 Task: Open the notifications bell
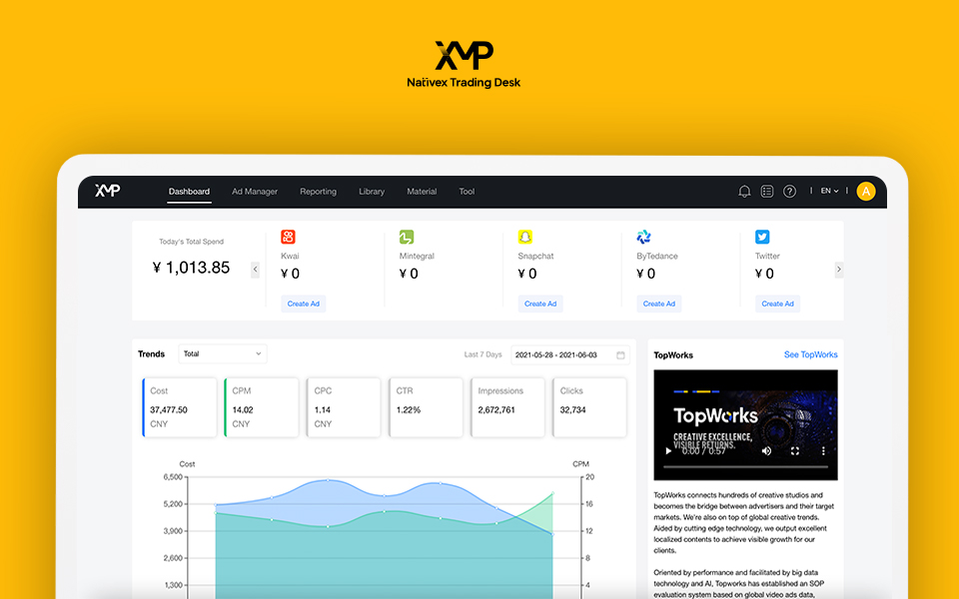click(x=744, y=192)
